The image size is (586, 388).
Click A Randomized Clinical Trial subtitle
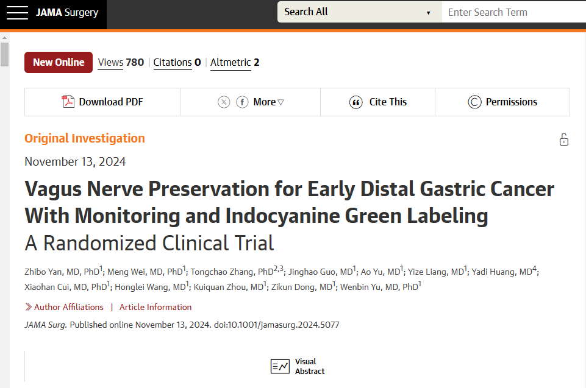[x=149, y=243]
